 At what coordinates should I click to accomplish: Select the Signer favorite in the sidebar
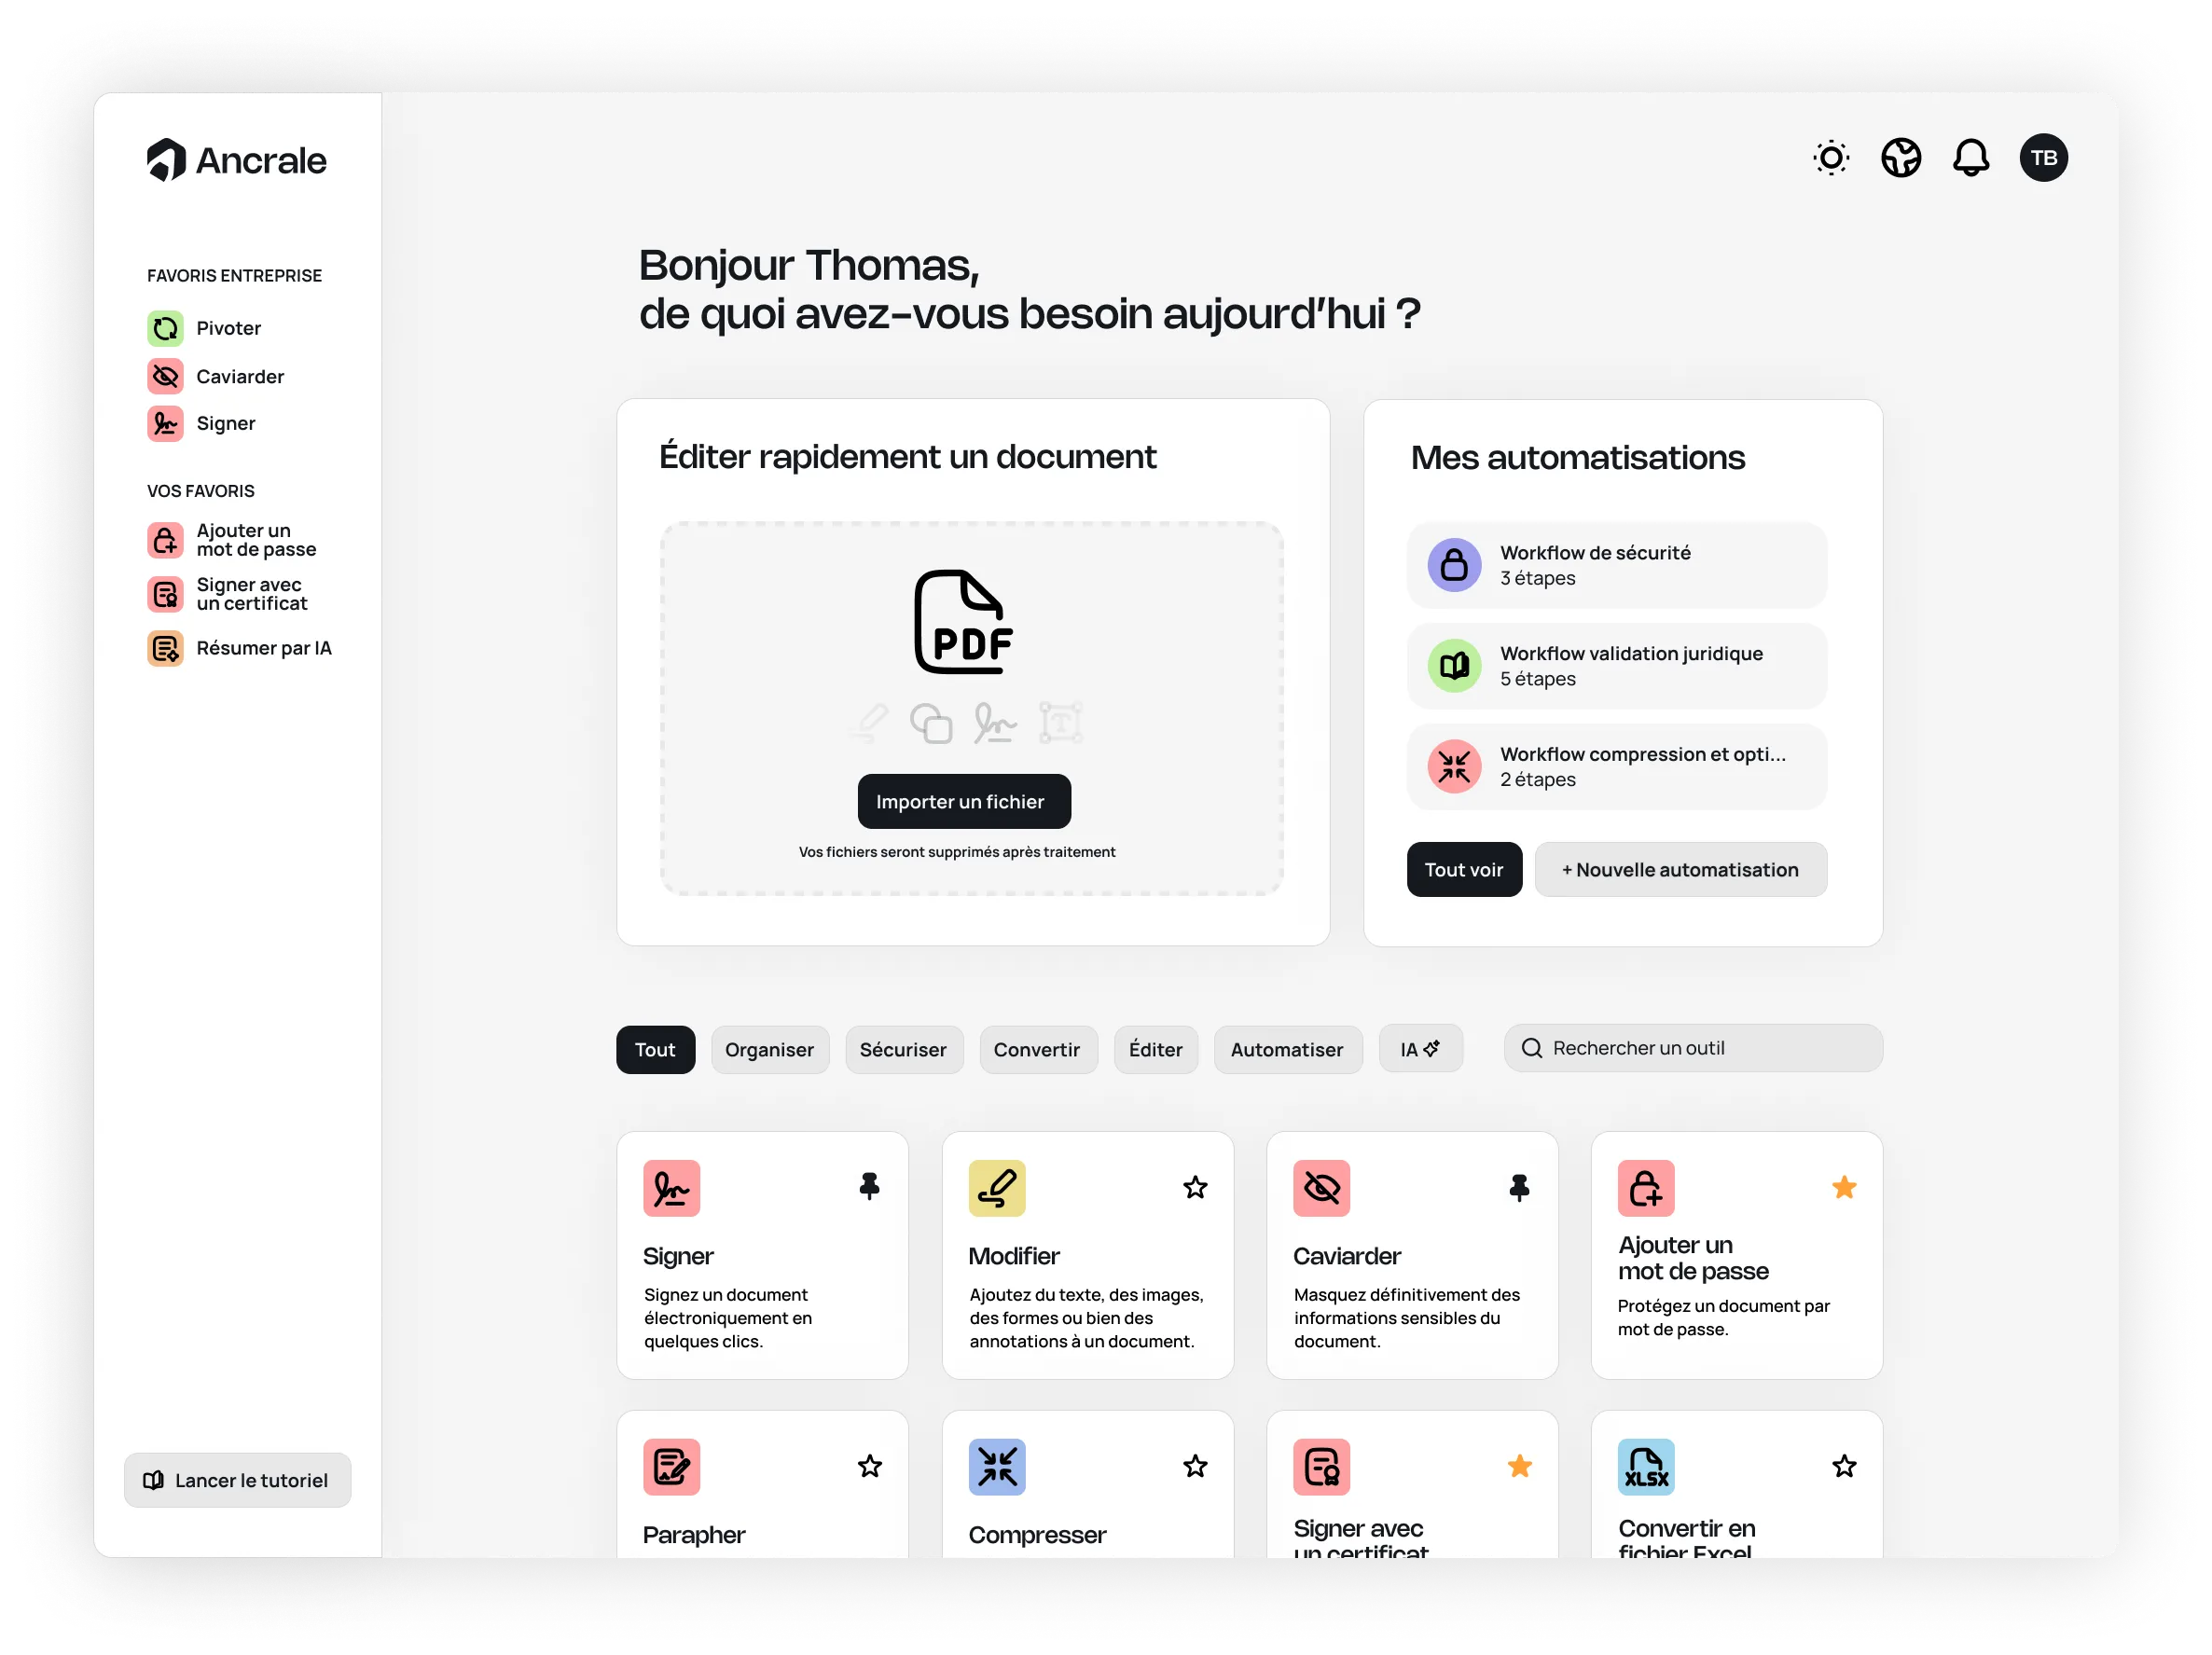227,423
